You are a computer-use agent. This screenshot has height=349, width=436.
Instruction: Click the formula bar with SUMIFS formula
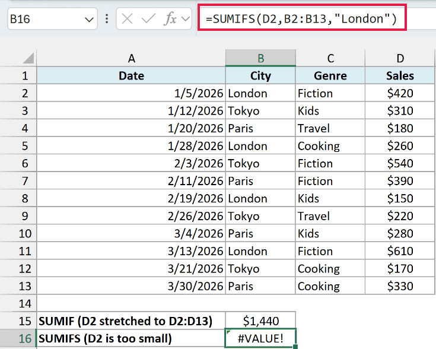point(302,19)
